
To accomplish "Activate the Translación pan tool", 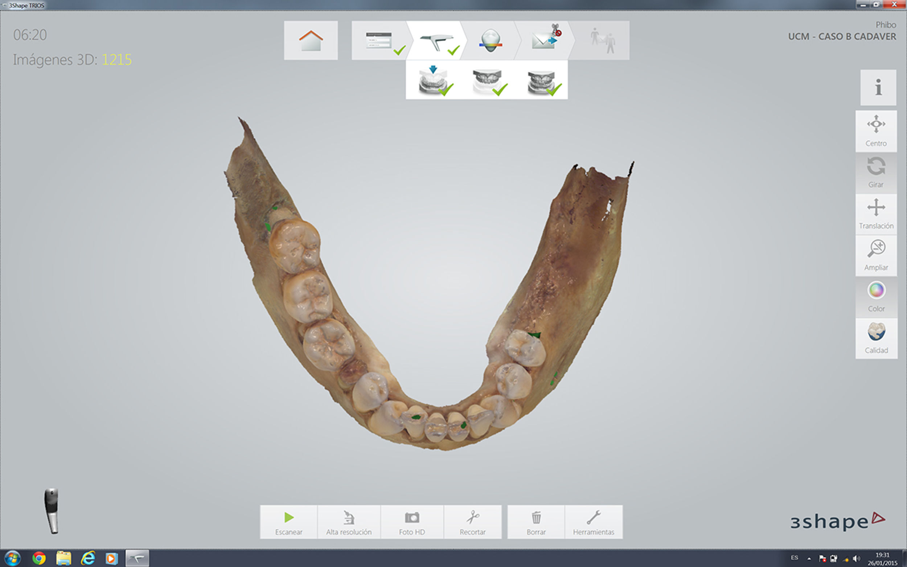I will tap(876, 214).
